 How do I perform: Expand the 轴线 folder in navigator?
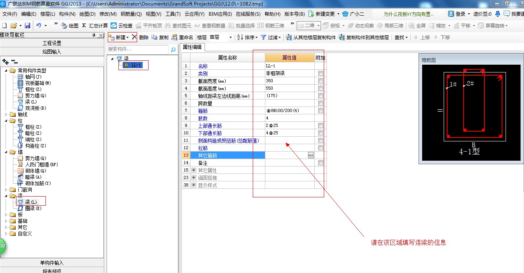pos(6,114)
